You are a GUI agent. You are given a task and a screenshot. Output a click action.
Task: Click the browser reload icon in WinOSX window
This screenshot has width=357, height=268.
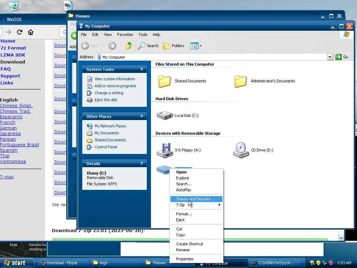point(20,32)
